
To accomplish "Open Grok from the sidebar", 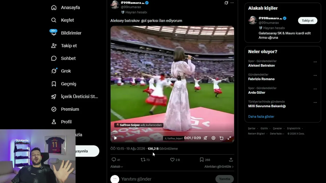I will pyautogui.click(x=61, y=71).
